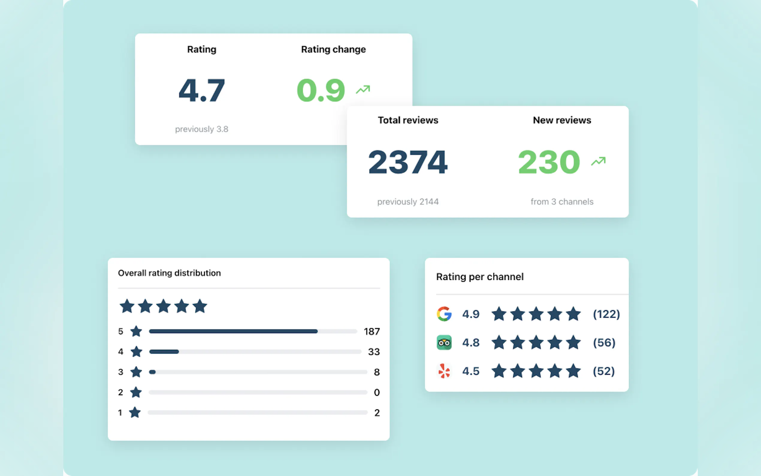
Task: Click the star icon in the 5-star row
Action: coord(136,331)
